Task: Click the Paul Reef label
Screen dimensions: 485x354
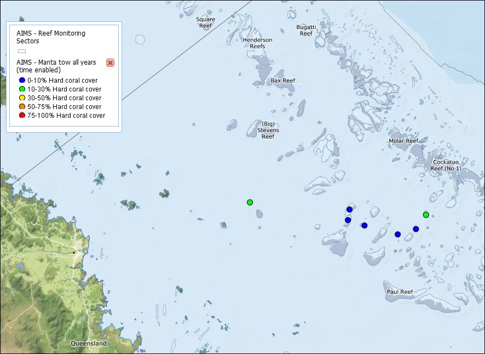Action: click(x=400, y=292)
